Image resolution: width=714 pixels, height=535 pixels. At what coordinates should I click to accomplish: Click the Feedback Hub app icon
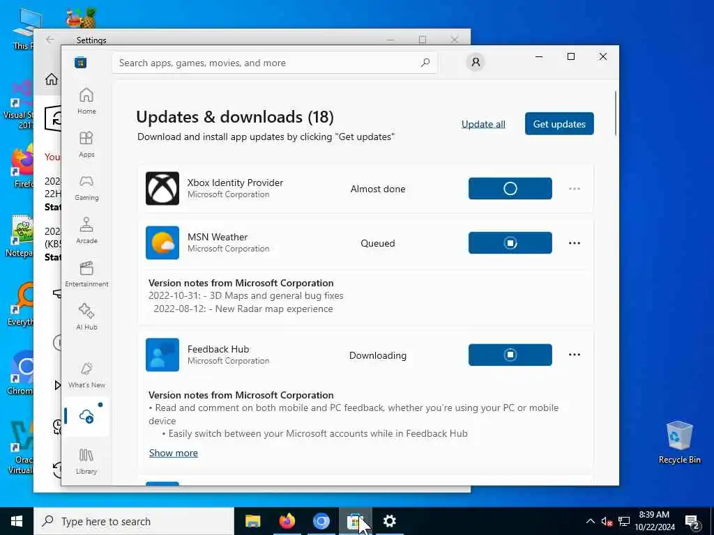(x=162, y=355)
